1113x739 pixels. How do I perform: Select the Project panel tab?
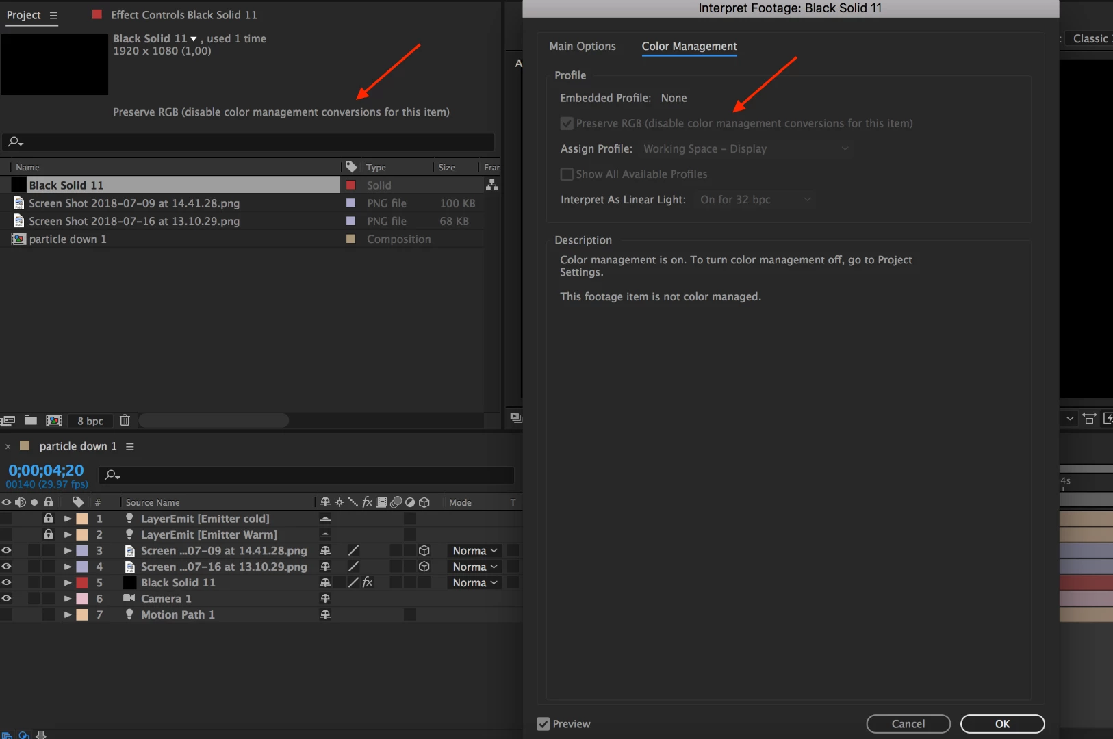tap(23, 15)
